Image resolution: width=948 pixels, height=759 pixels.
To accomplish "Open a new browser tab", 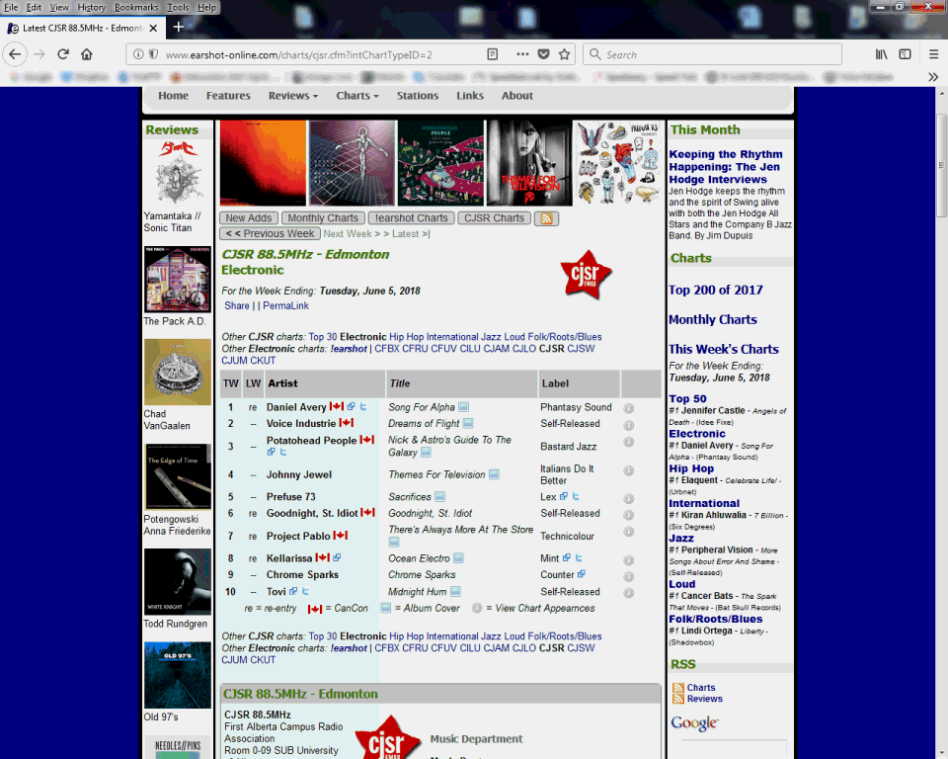I will tap(179, 27).
